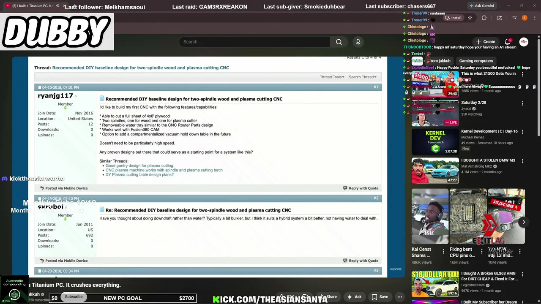Viewport: 541px width, 304px height.
Task: Open the 'Fixing bent CPU pins' short thumbnail
Action: click(x=468, y=216)
